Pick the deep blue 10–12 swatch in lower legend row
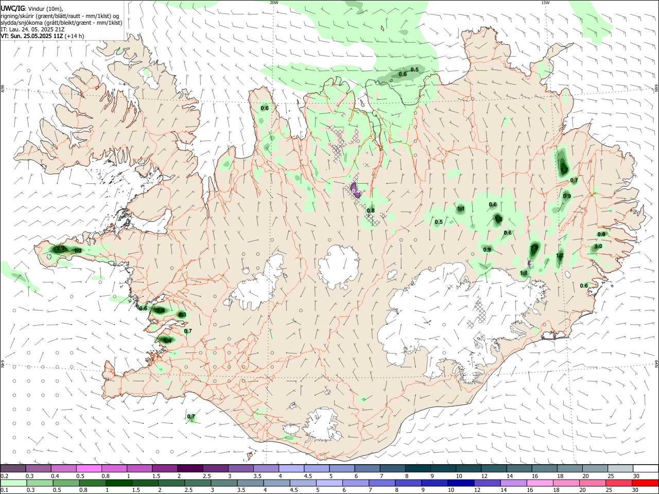The image size is (659, 494). 461,483
